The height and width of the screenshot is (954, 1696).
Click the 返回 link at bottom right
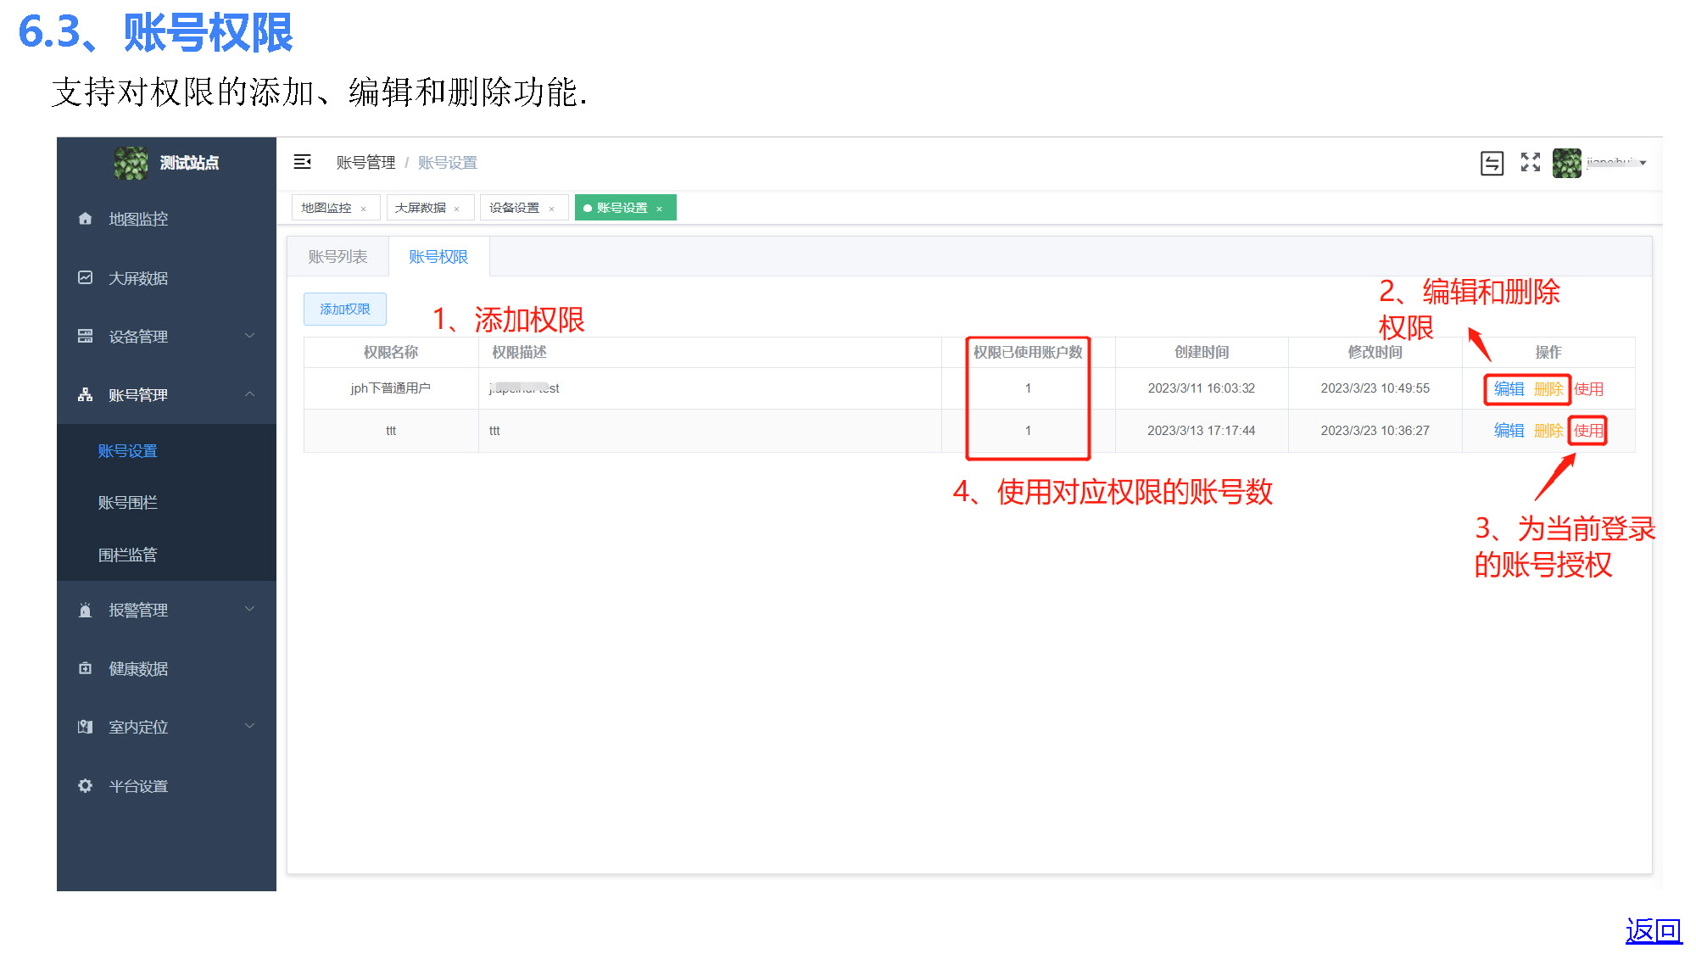pyautogui.click(x=1654, y=931)
